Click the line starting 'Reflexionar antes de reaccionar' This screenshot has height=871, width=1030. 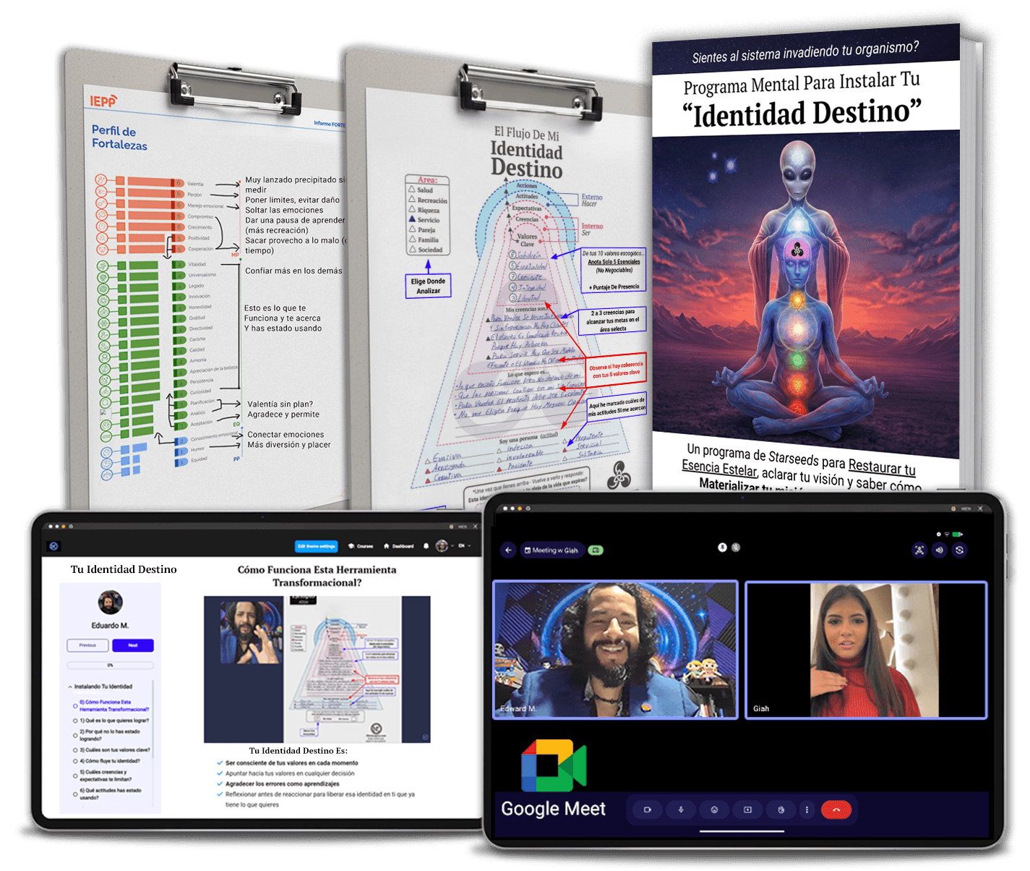[319, 799]
